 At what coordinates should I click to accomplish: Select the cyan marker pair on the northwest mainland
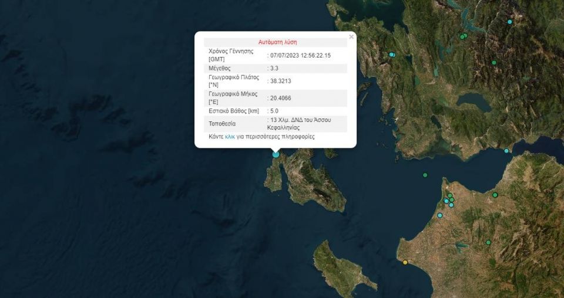392,55
